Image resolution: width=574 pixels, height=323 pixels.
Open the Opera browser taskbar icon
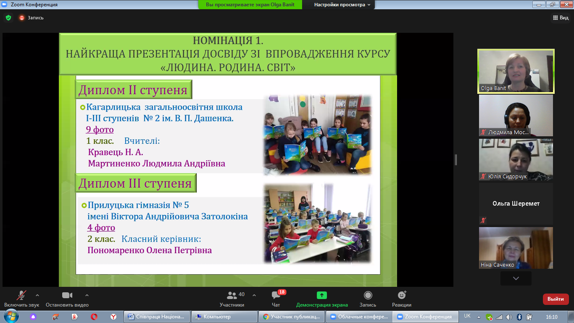tap(94, 317)
